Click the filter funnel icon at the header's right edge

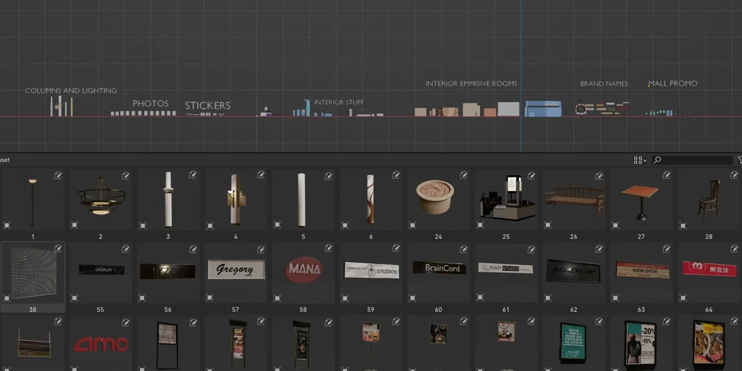(x=739, y=160)
